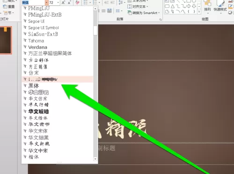Viewport: 234px width, 174px height.
Task: Choose the elbow connector shape
Action: pyautogui.click(x=178, y=6)
